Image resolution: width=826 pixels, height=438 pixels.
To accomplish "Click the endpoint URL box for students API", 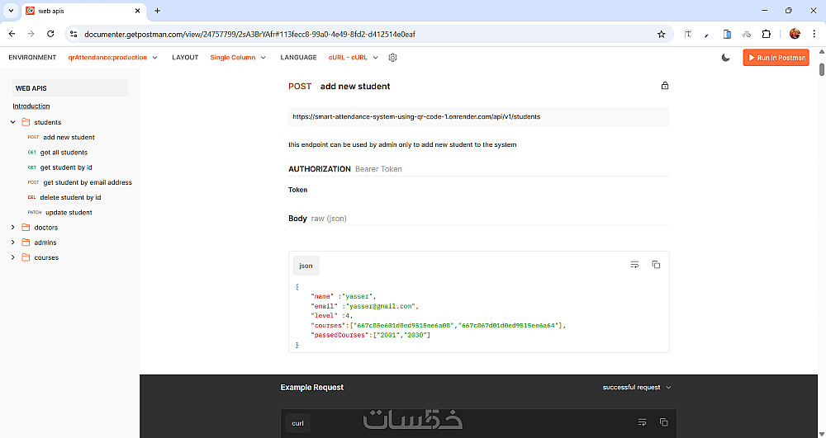I will point(479,117).
